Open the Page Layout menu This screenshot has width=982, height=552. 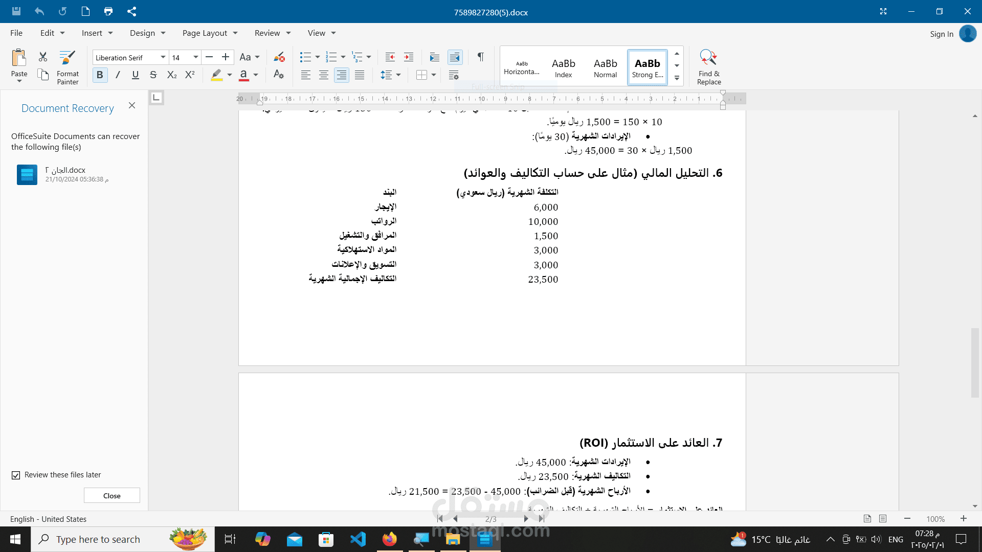210,33
